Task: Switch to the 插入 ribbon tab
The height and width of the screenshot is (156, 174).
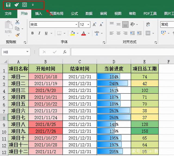Action: point(39,14)
